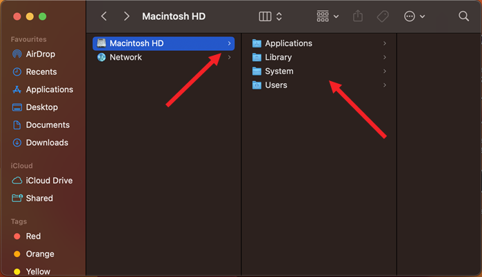Close the Finder window red button
482x277 pixels.
coord(17,16)
